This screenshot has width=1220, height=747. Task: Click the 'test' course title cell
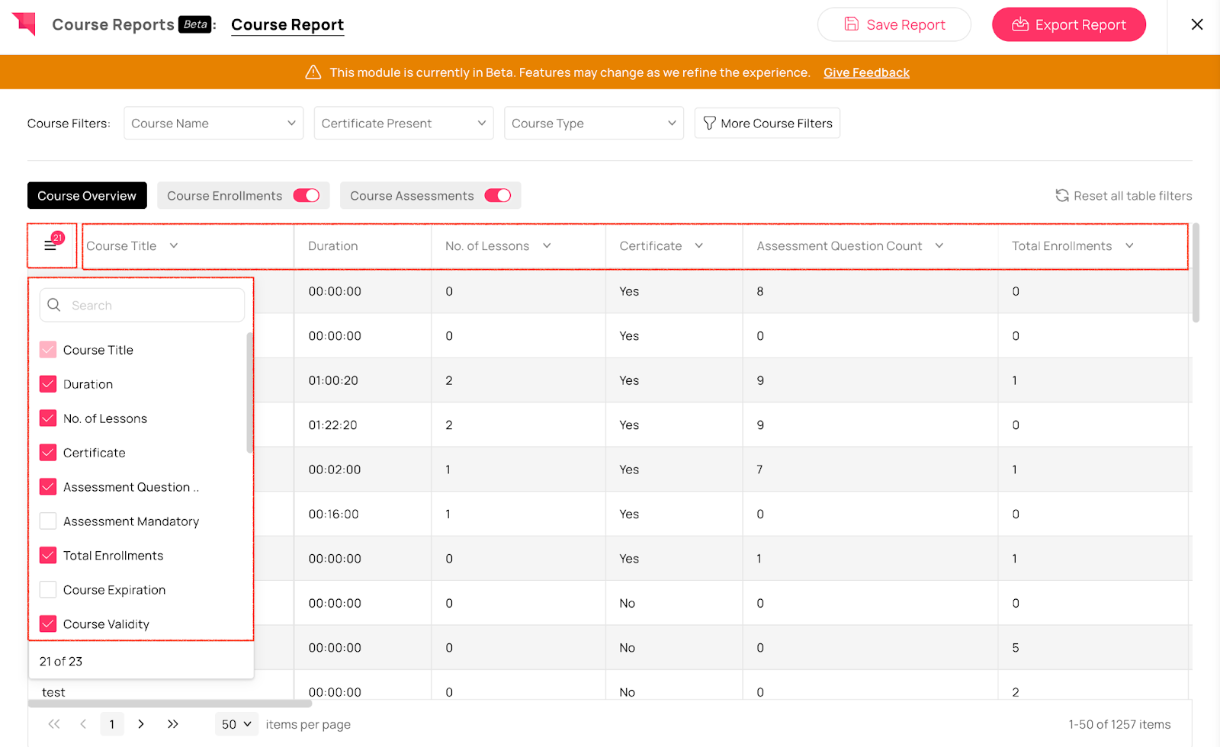(53, 692)
